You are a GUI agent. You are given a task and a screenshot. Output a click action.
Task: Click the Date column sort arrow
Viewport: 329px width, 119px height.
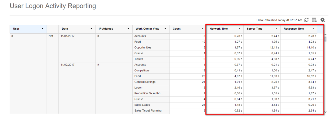91,29
